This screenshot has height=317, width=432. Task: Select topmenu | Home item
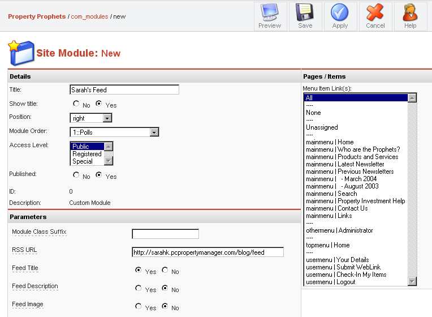356,245
